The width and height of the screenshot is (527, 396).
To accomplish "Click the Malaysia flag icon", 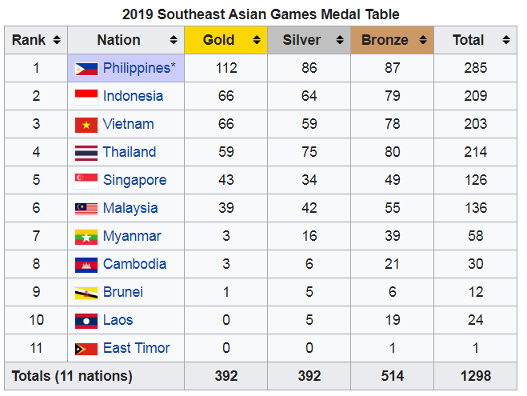I will pos(86,209).
